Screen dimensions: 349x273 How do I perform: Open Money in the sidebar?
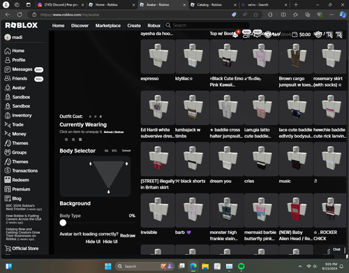tap(15, 134)
